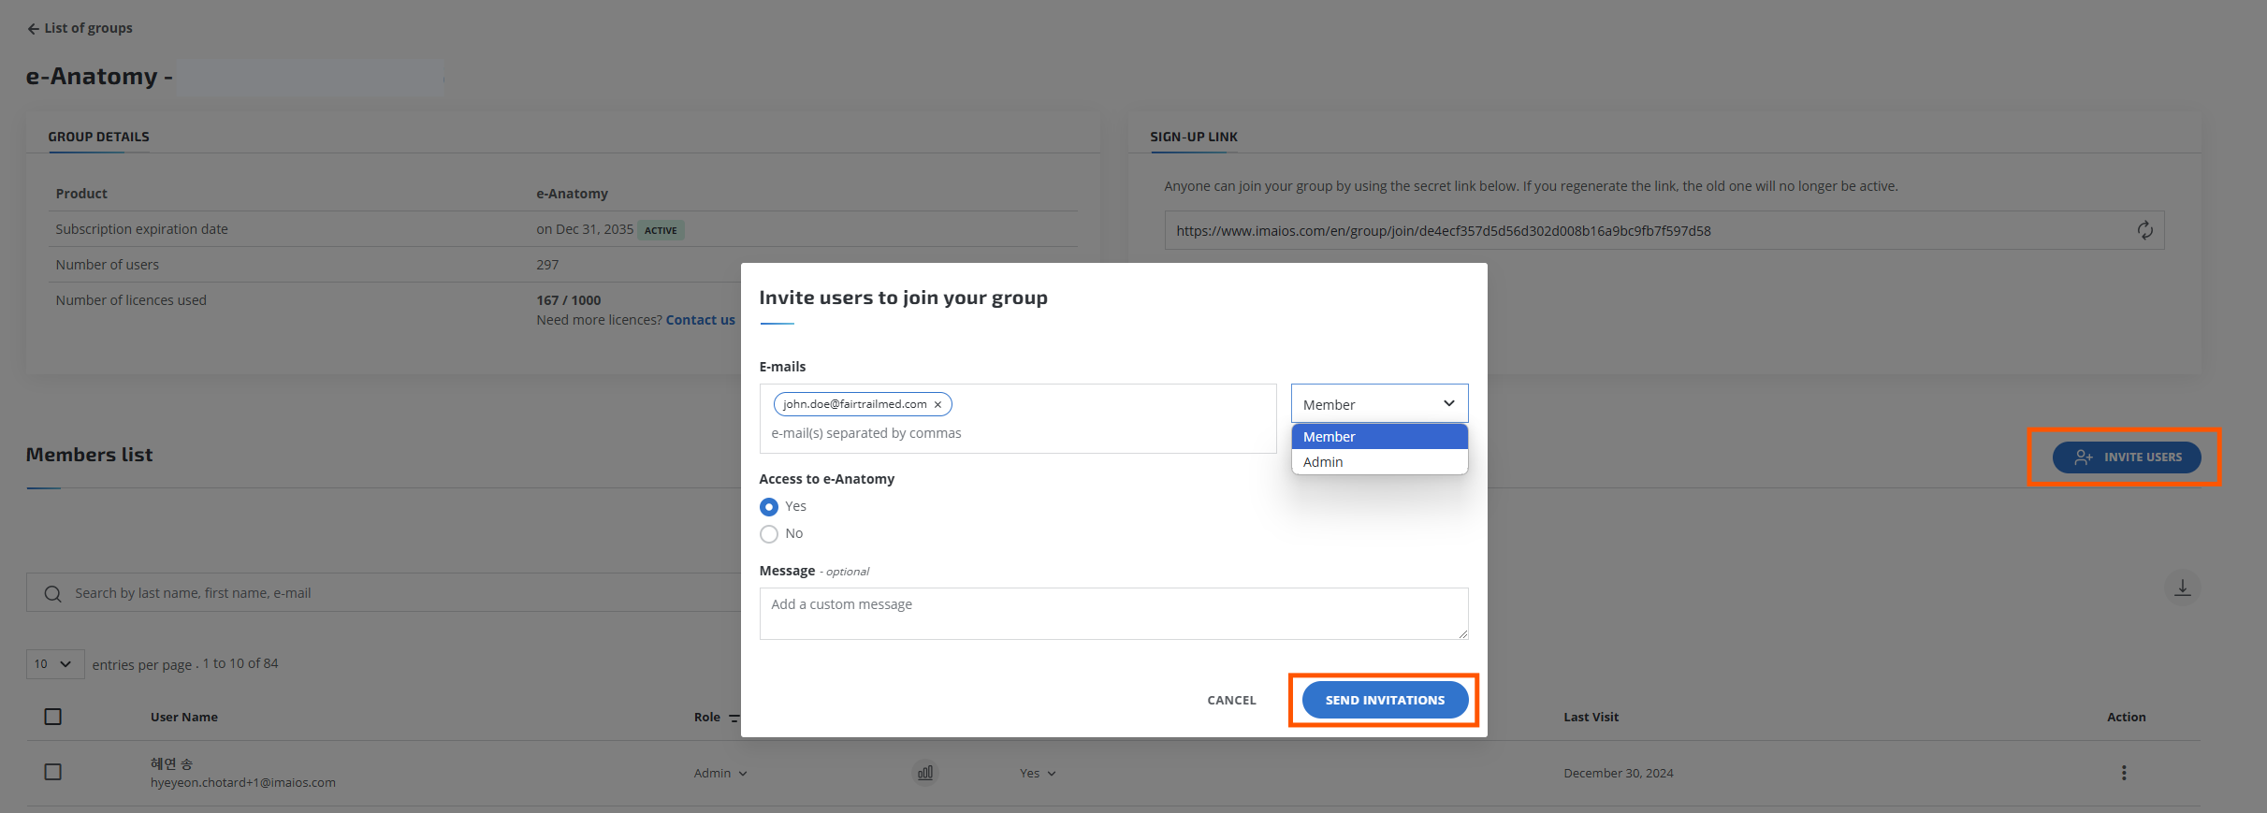Go back to List of groups
The height and width of the screenshot is (813, 2267).
point(80,28)
